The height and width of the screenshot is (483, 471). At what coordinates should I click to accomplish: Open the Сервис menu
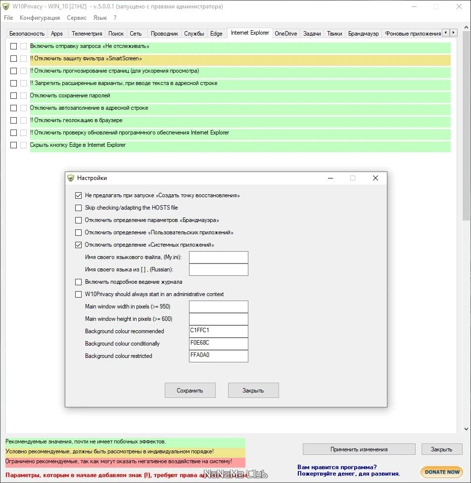click(77, 18)
